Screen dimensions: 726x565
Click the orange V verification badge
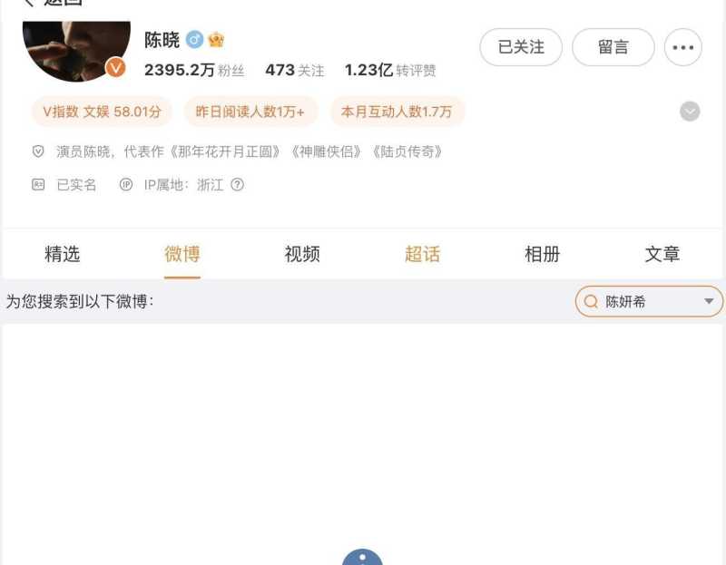115,68
